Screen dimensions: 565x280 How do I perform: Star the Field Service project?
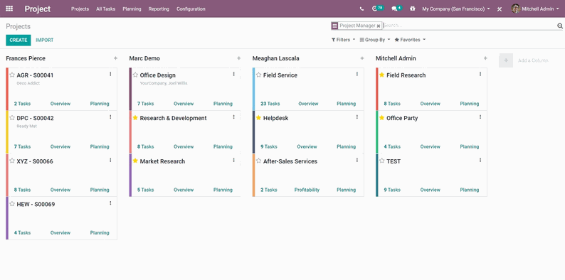(258, 75)
